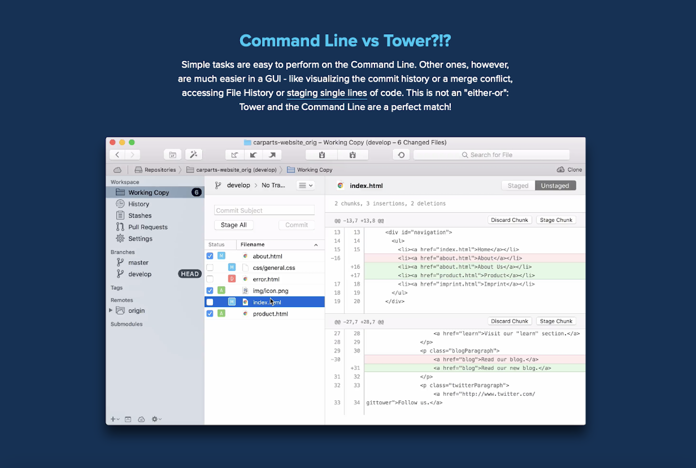Screen dimensions: 696x468
Task: Switch diff view to Staged
Action: 518,186
